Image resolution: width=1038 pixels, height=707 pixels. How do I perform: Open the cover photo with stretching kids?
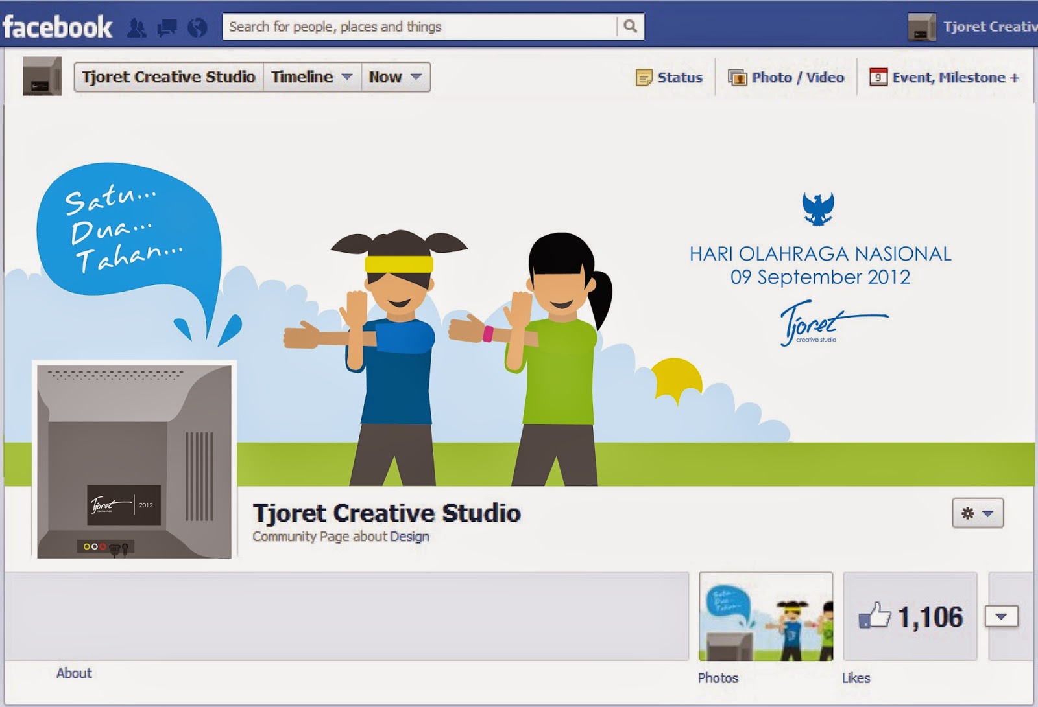coord(519,295)
